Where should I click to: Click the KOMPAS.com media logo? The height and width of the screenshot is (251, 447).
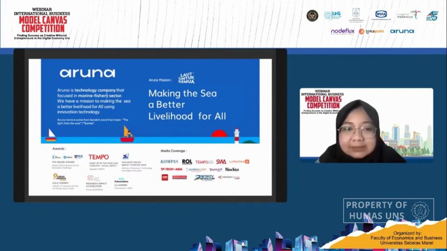point(196,169)
